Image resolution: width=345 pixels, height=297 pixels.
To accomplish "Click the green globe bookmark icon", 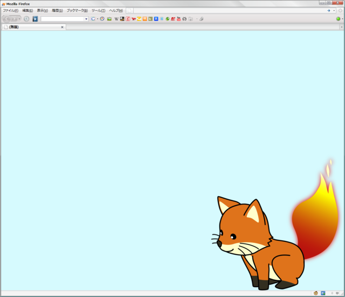I will click(168, 19).
